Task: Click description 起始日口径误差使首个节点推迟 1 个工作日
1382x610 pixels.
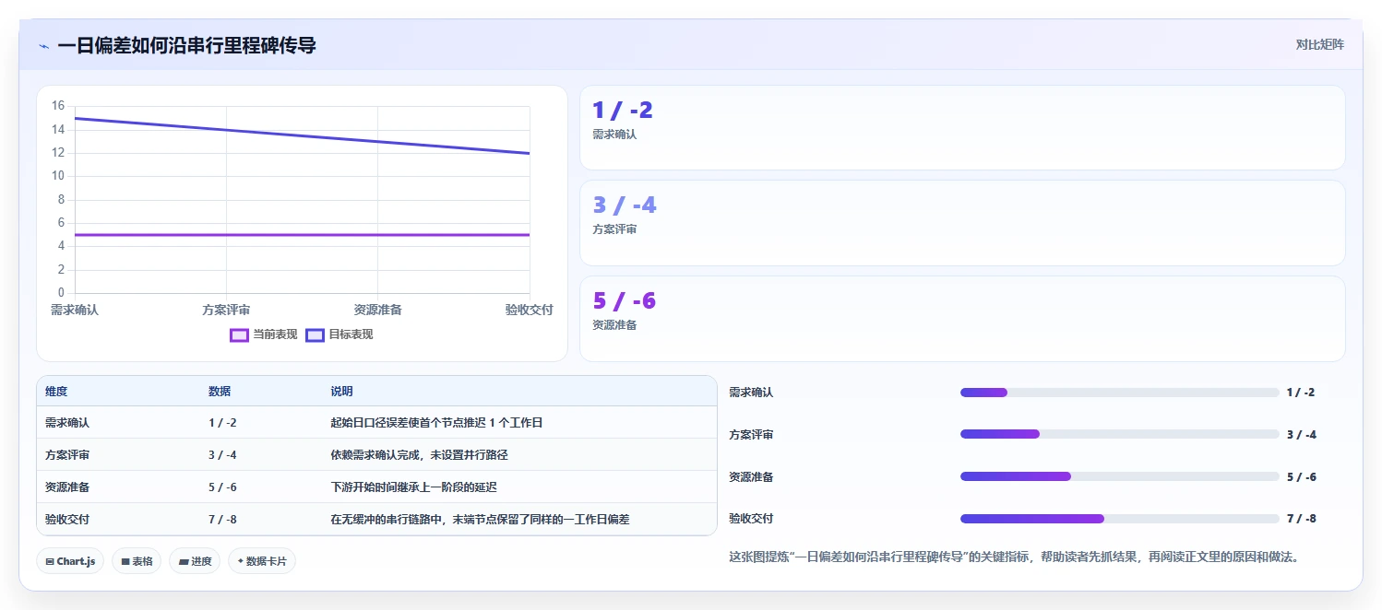Action: pyautogui.click(x=436, y=423)
